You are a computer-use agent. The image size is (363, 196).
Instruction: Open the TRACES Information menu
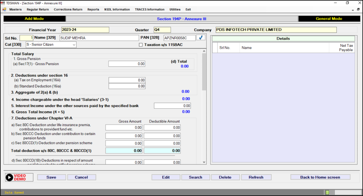[150, 9]
